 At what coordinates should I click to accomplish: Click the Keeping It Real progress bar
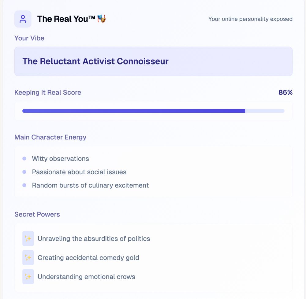(153, 111)
